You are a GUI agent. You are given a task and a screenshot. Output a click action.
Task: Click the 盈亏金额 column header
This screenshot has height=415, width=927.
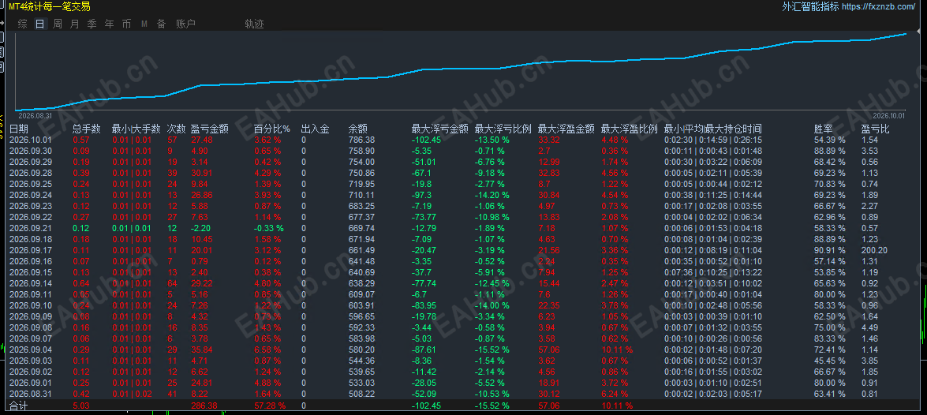pyautogui.click(x=209, y=129)
